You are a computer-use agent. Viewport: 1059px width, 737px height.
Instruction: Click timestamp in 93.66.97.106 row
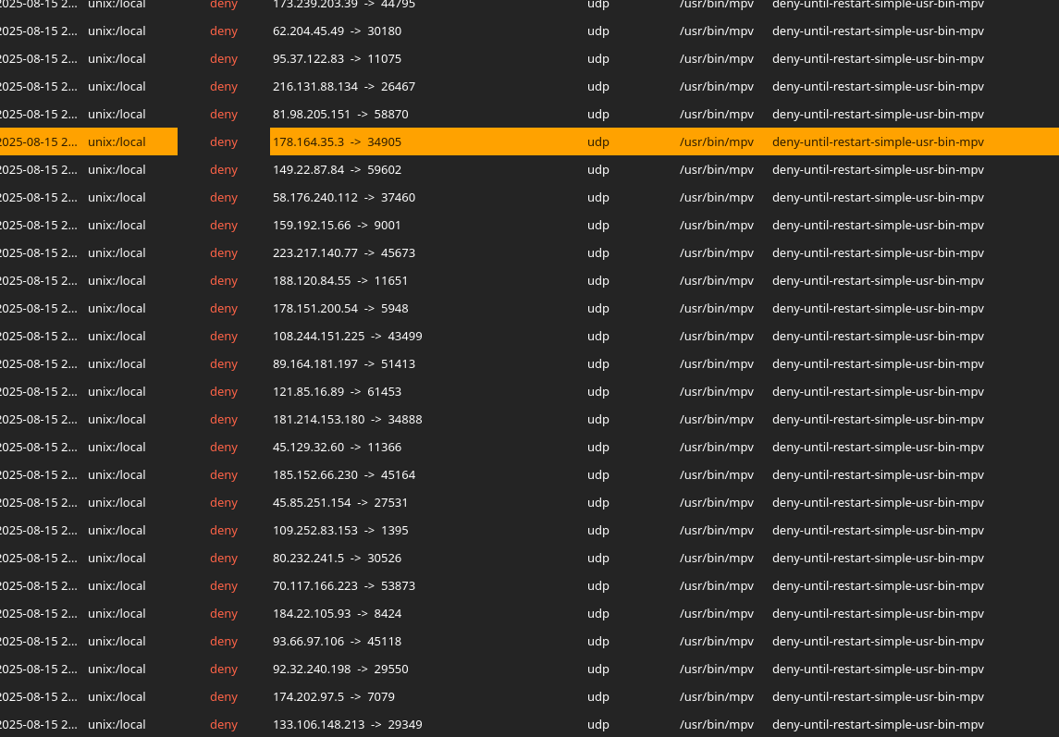point(39,641)
